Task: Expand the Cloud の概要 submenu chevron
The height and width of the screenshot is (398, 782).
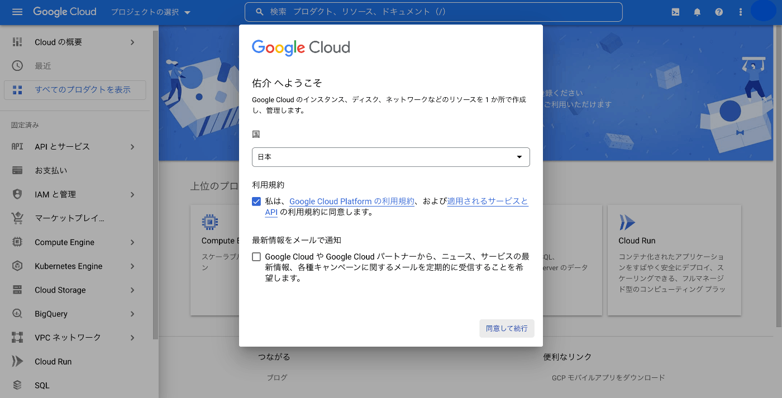Action: click(132, 42)
